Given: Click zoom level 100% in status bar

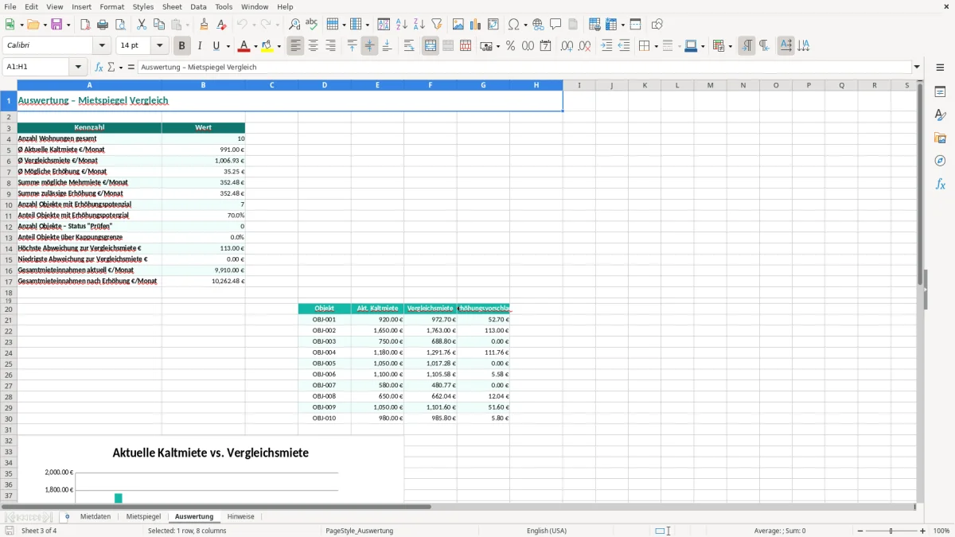Looking at the screenshot, I should 941,531.
